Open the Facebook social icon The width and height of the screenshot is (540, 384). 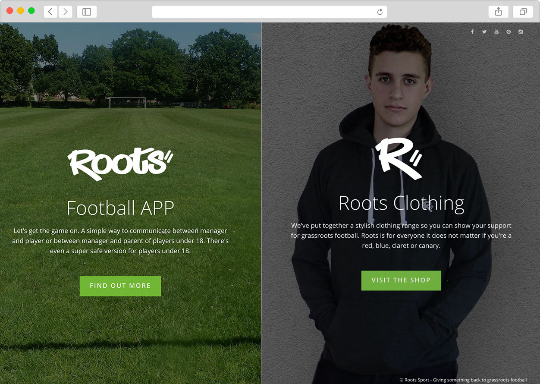[472, 32]
